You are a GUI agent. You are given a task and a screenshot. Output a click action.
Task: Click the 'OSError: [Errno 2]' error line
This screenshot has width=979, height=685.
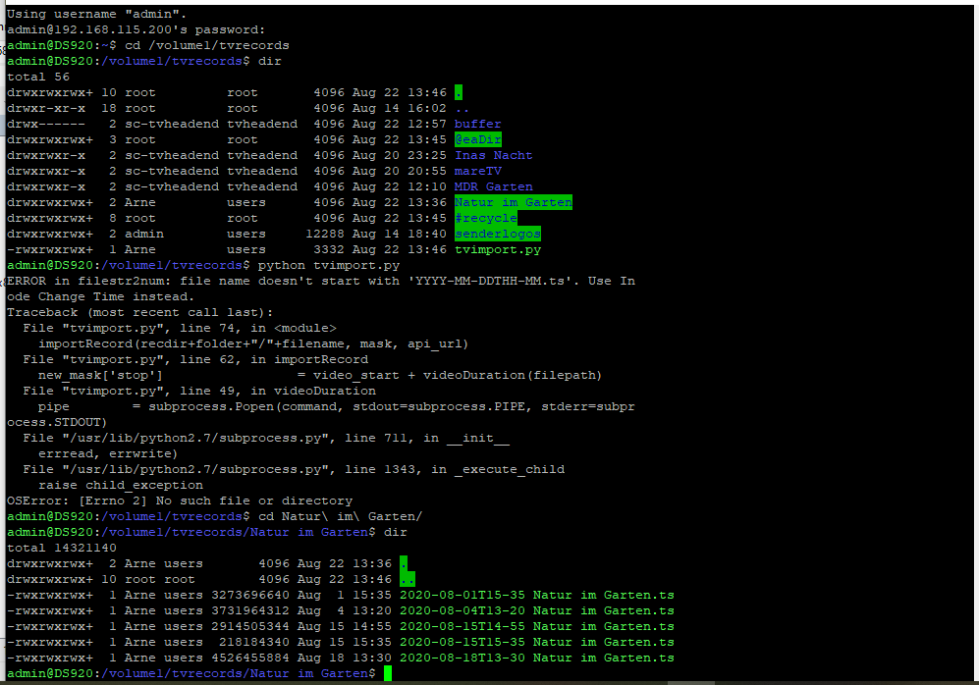[x=180, y=501]
